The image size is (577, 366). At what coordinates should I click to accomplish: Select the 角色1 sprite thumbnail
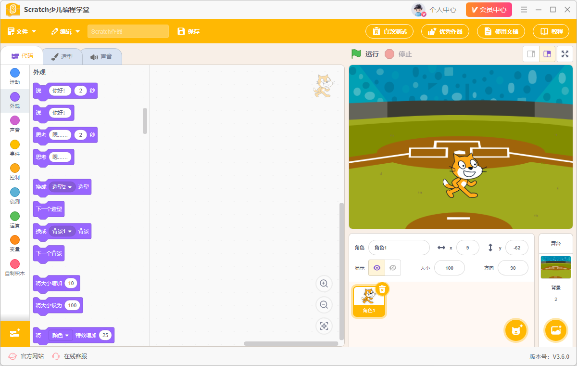pos(369,301)
